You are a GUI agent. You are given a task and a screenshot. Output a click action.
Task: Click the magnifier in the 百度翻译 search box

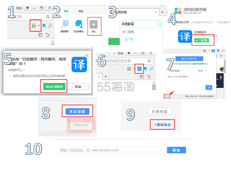[x=159, y=24]
